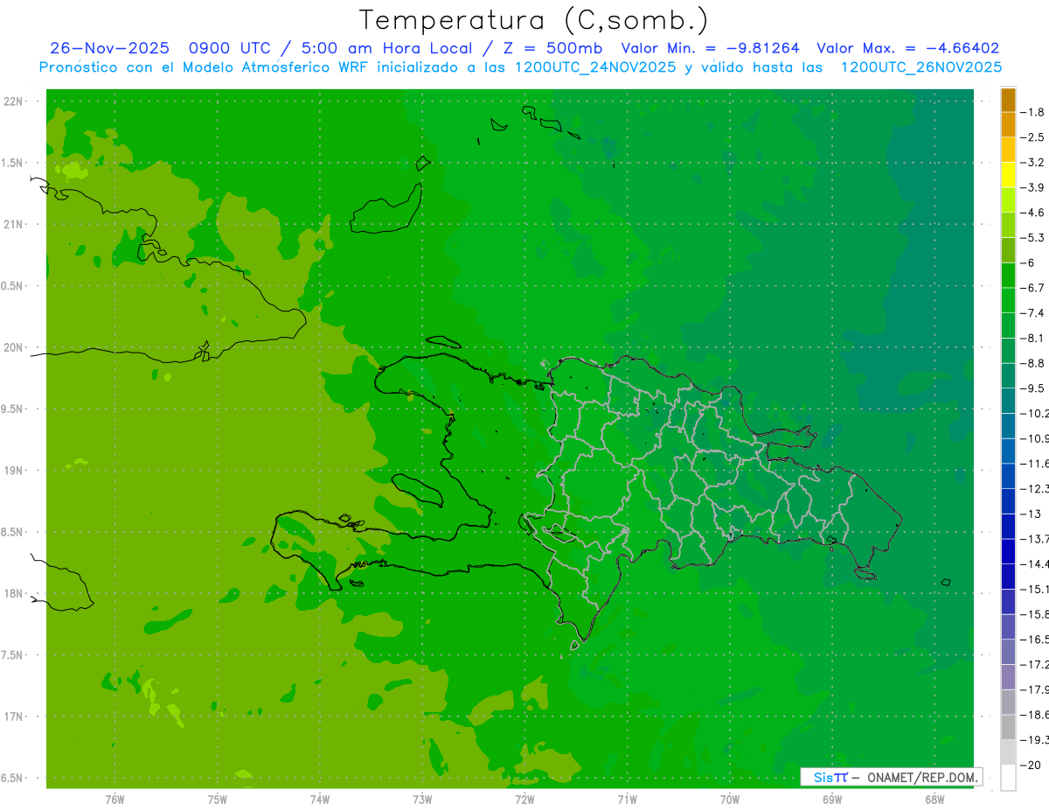Click the "-8.1" legend label
1049x811 pixels.
[1033, 338]
